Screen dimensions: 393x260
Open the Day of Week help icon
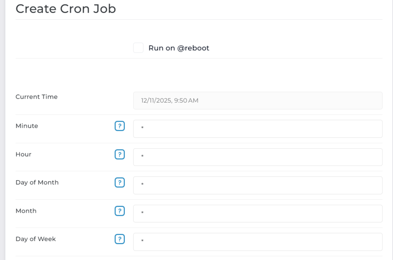[120, 239]
